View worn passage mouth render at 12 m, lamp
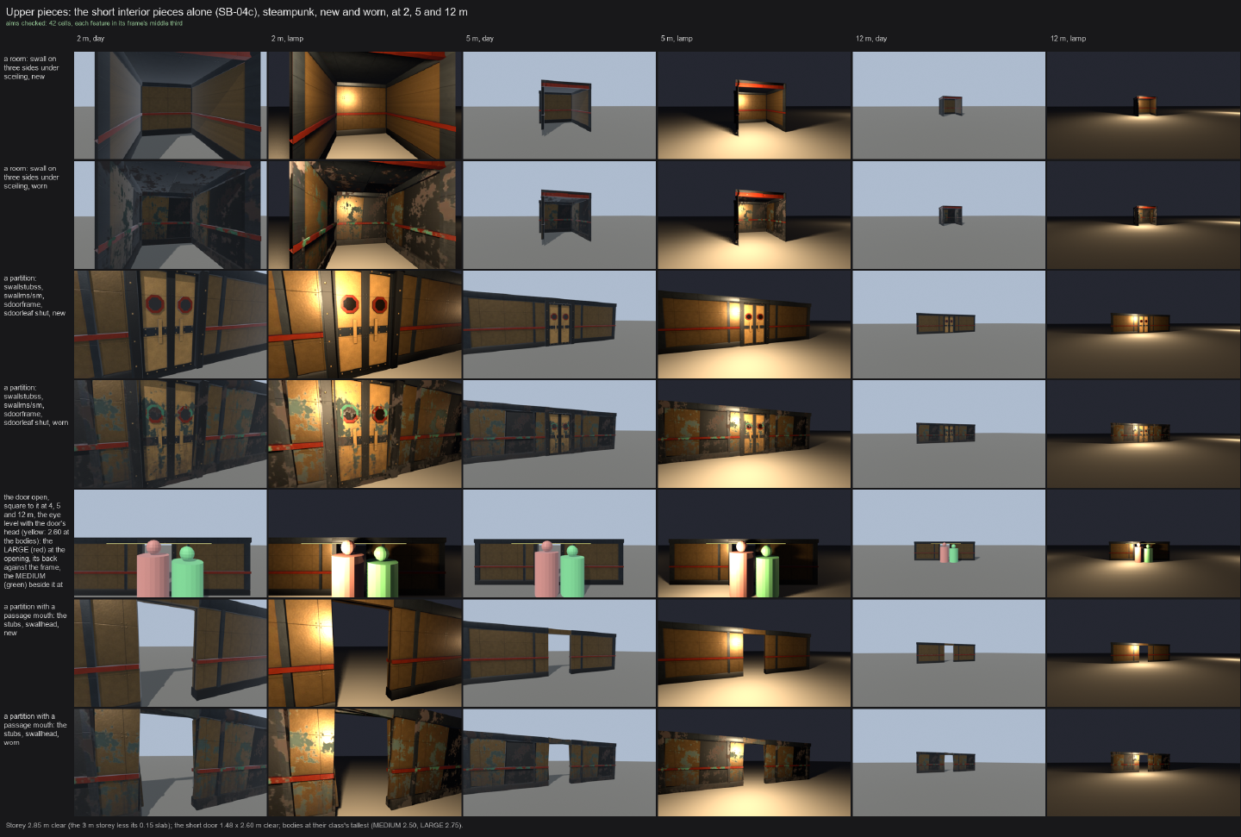 (1144, 762)
